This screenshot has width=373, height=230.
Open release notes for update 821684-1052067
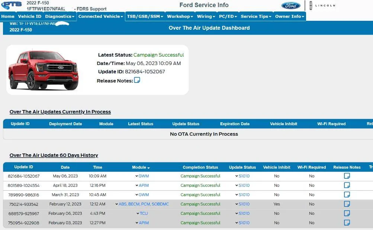[347, 176]
